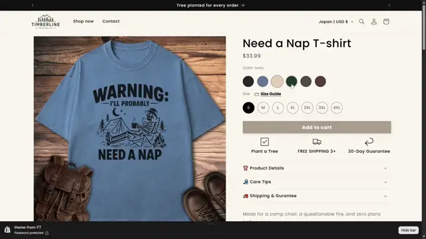Image resolution: width=426 pixels, height=239 pixels.
Task: Open the Contact page
Action: pyautogui.click(x=111, y=21)
